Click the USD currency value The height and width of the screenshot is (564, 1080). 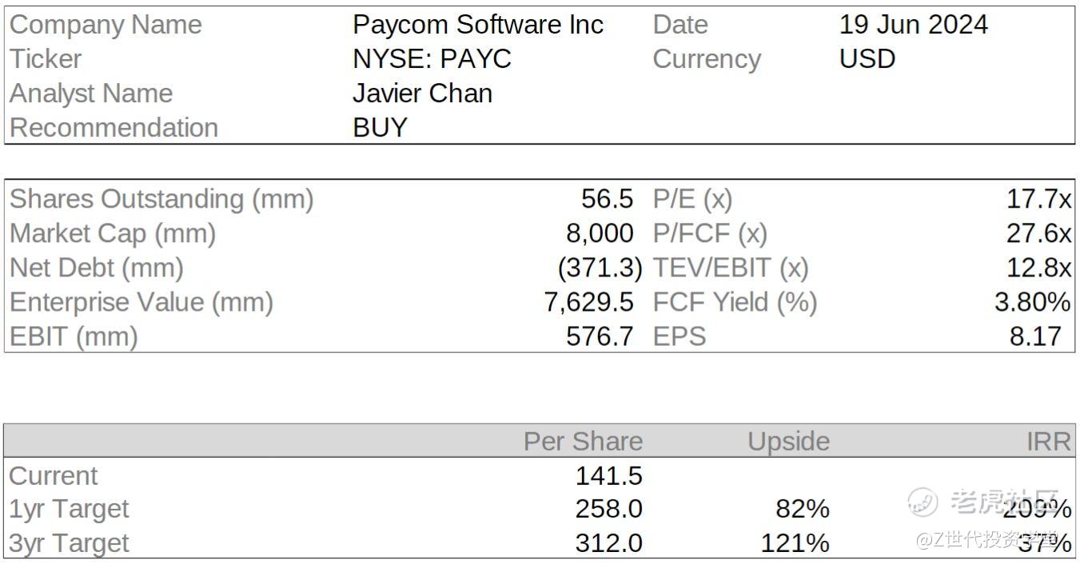pos(867,59)
